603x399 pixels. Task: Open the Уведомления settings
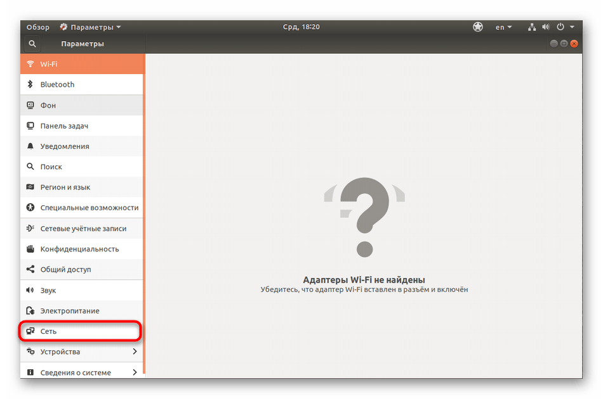click(x=81, y=146)
